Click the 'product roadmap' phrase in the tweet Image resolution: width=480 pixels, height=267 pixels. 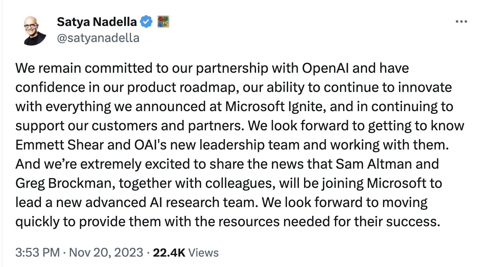coord(181,88)
